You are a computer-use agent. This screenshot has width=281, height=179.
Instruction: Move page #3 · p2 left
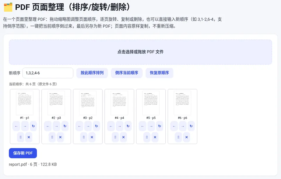click(79, 126)
